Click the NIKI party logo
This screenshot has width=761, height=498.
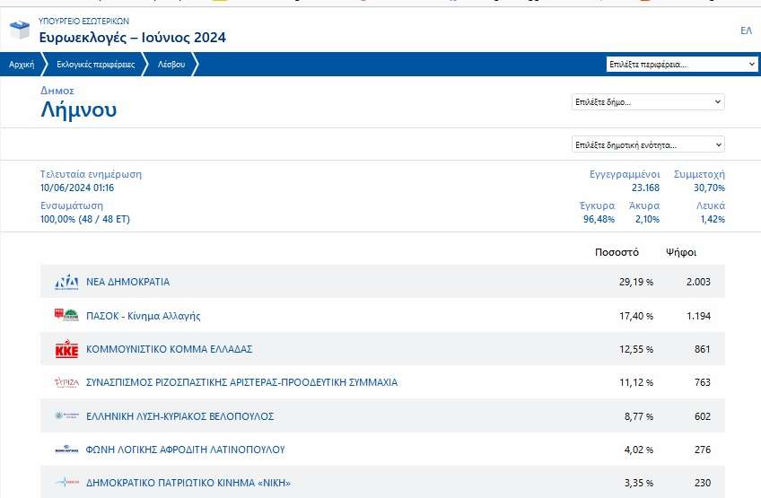coord(66,483)
